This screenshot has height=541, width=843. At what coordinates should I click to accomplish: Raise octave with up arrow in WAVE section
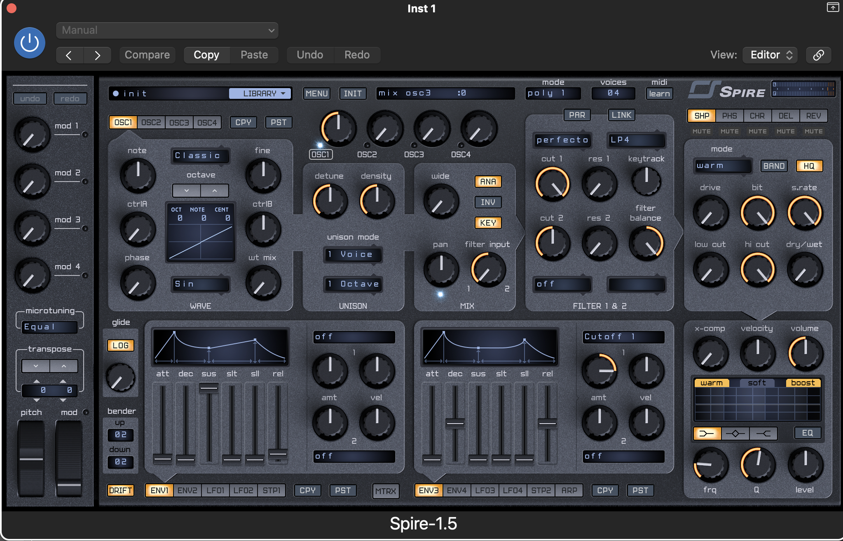coord(215,191)
